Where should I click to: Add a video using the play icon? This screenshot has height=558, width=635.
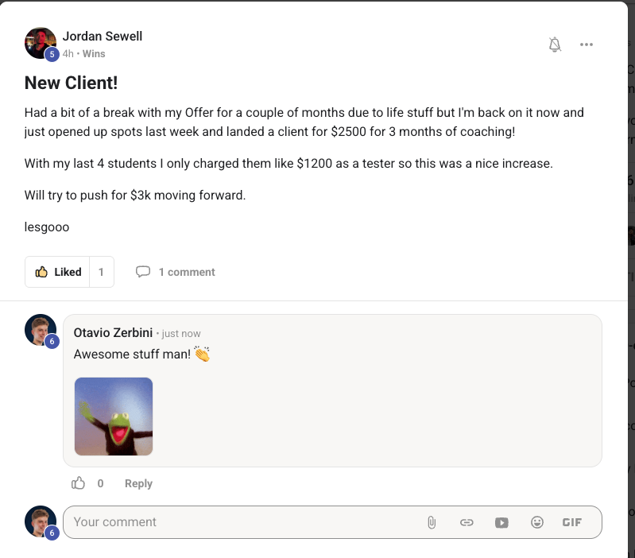pos(501,522)
